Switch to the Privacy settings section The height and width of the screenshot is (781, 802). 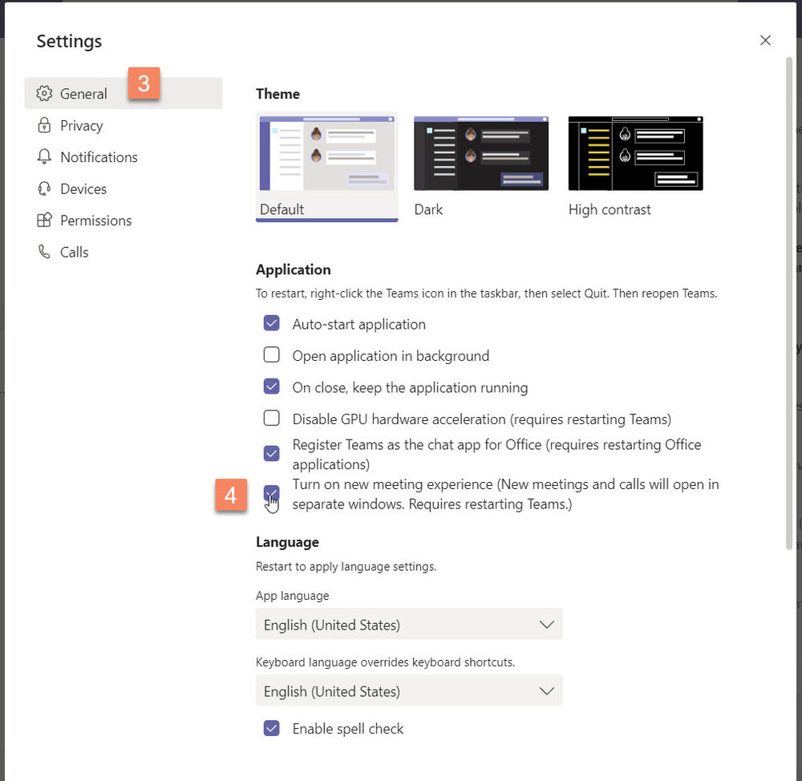click(81, 125)
